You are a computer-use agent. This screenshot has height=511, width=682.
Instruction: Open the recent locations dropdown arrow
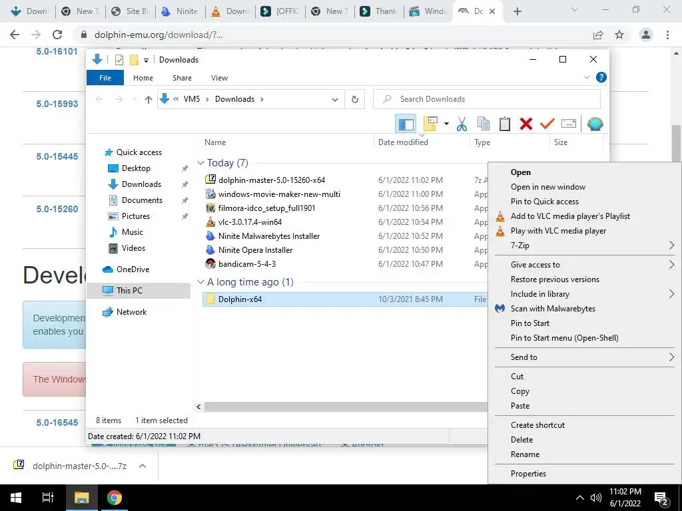135,100
